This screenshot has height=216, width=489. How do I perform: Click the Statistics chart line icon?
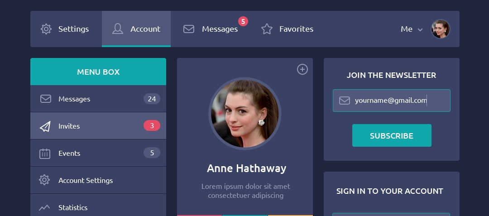44,208
